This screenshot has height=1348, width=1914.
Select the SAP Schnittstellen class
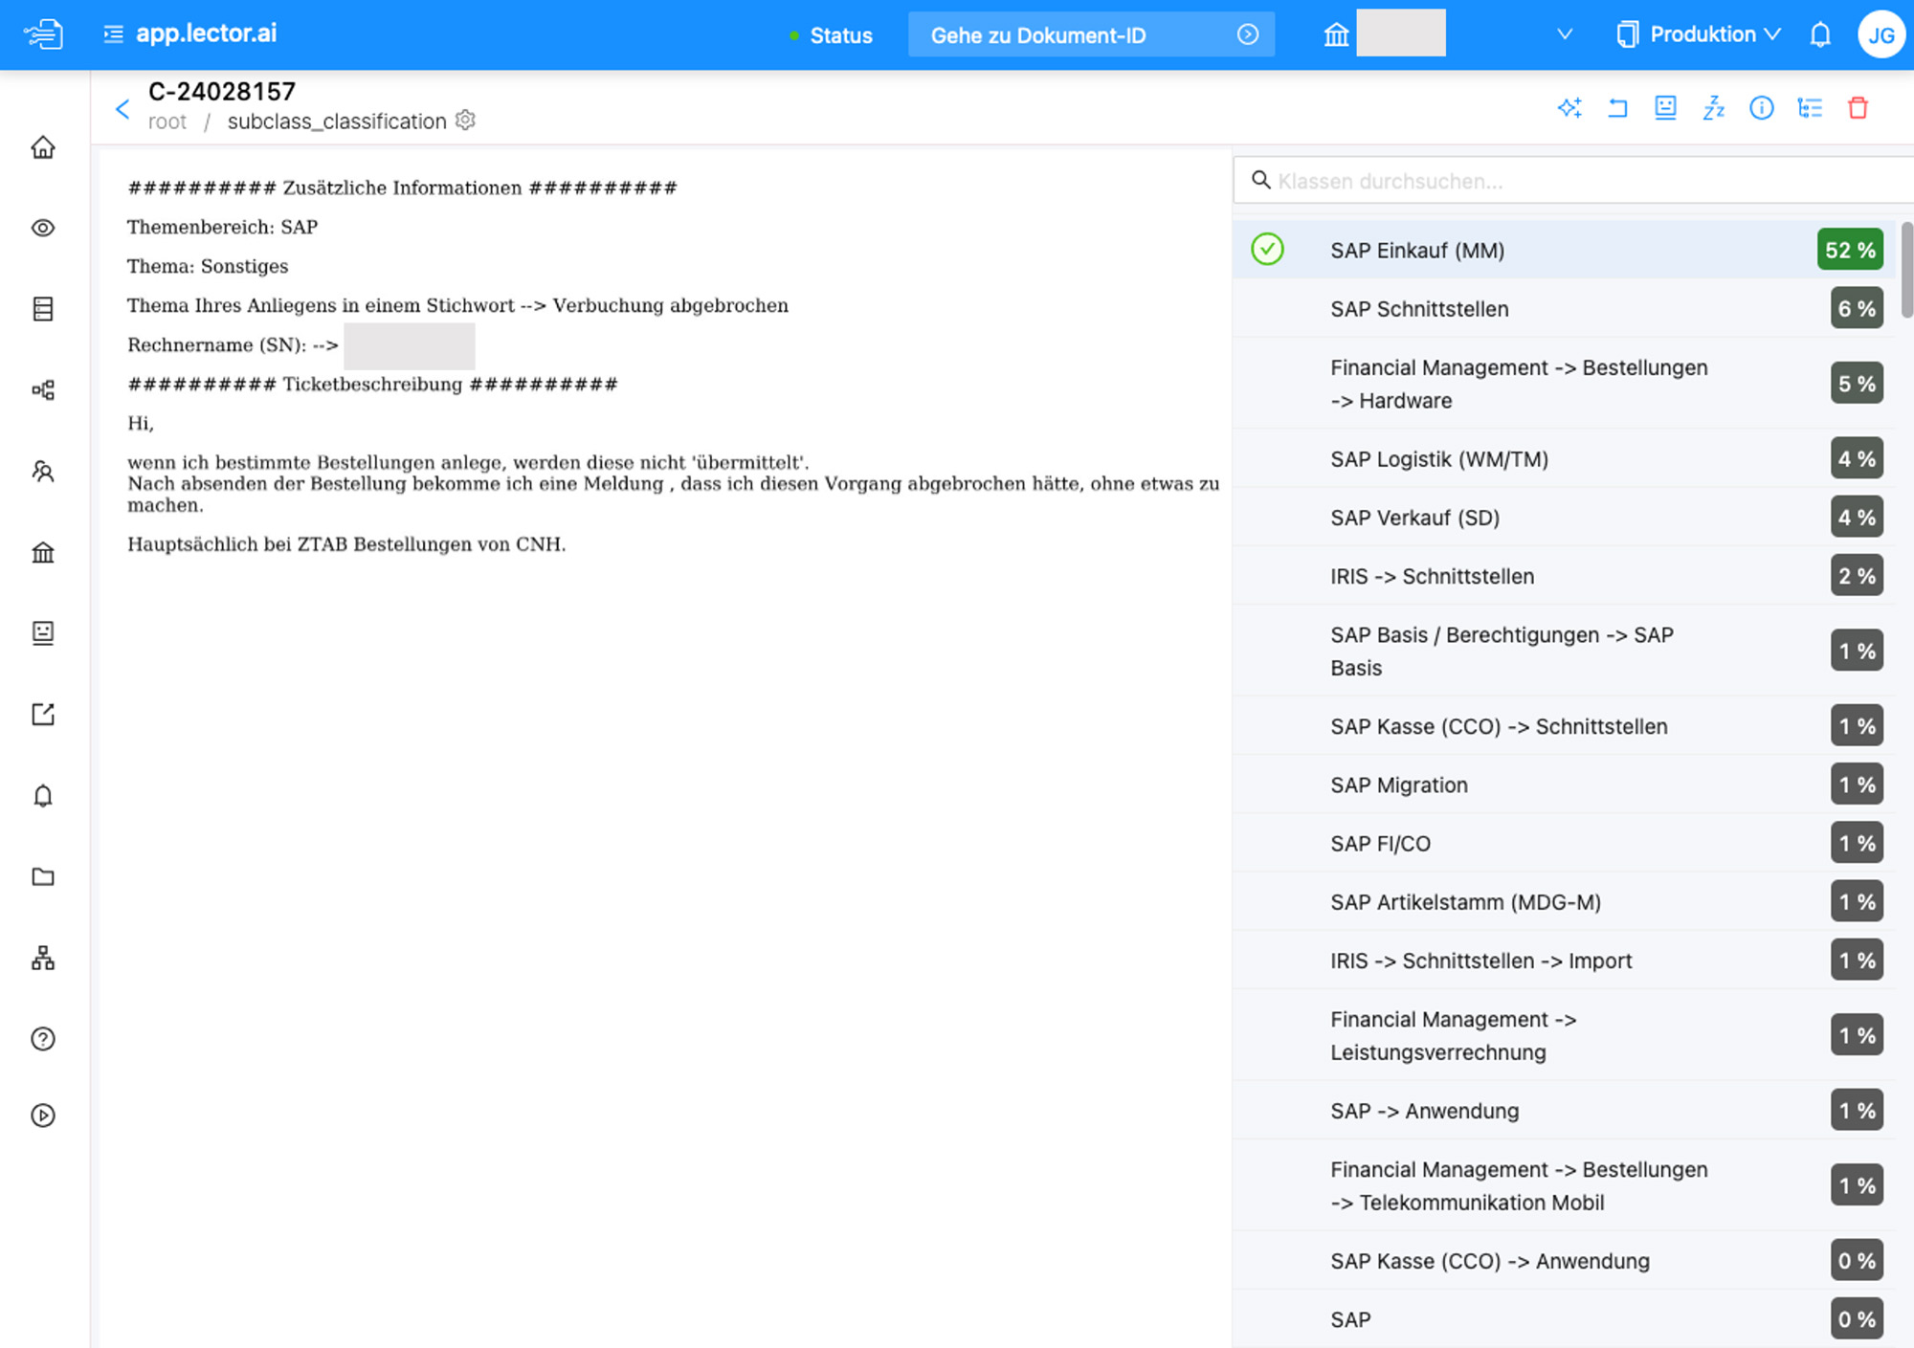point(1418,309)
